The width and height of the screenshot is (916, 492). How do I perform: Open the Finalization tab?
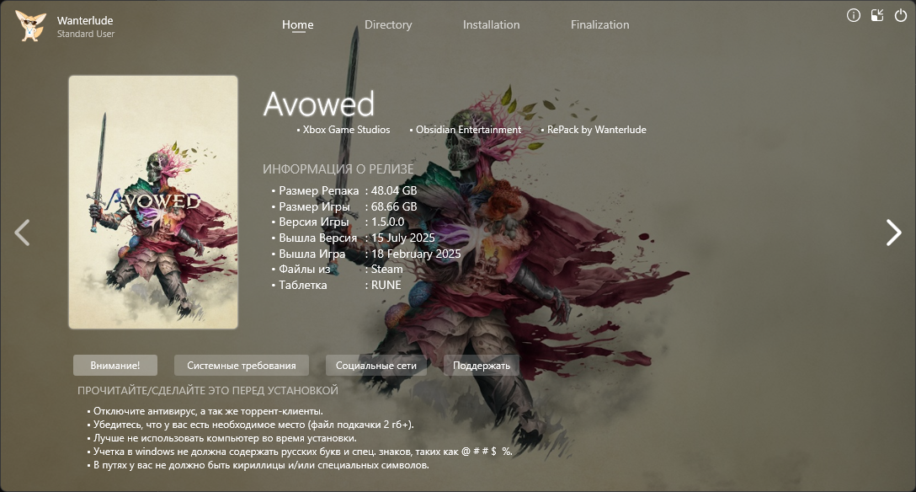(600, 24)
